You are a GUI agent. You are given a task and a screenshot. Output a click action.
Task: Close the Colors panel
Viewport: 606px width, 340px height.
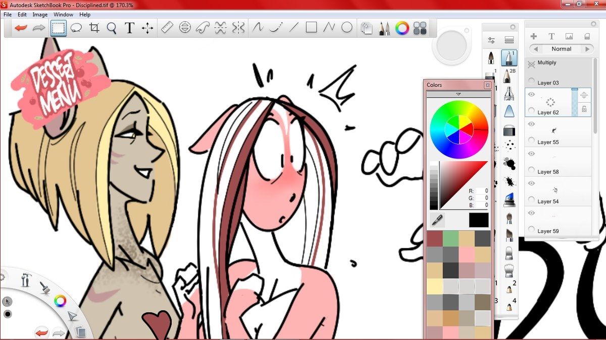(487, 85)
